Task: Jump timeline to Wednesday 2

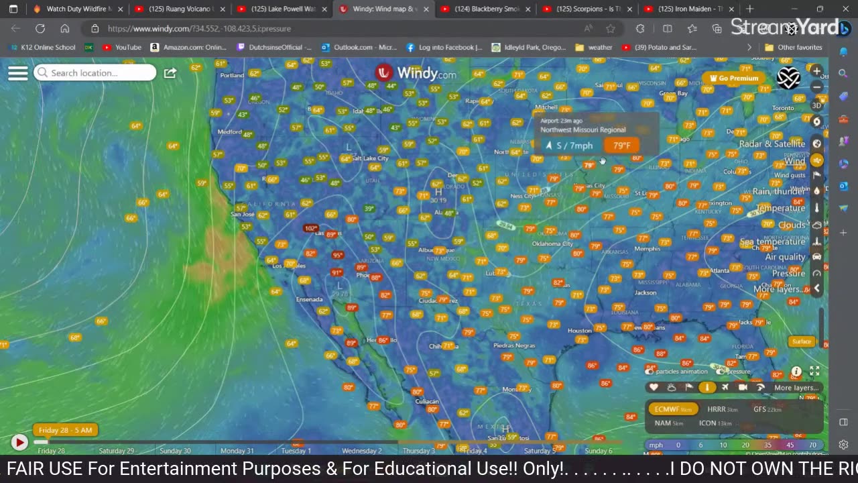Action: pos(361,451)
